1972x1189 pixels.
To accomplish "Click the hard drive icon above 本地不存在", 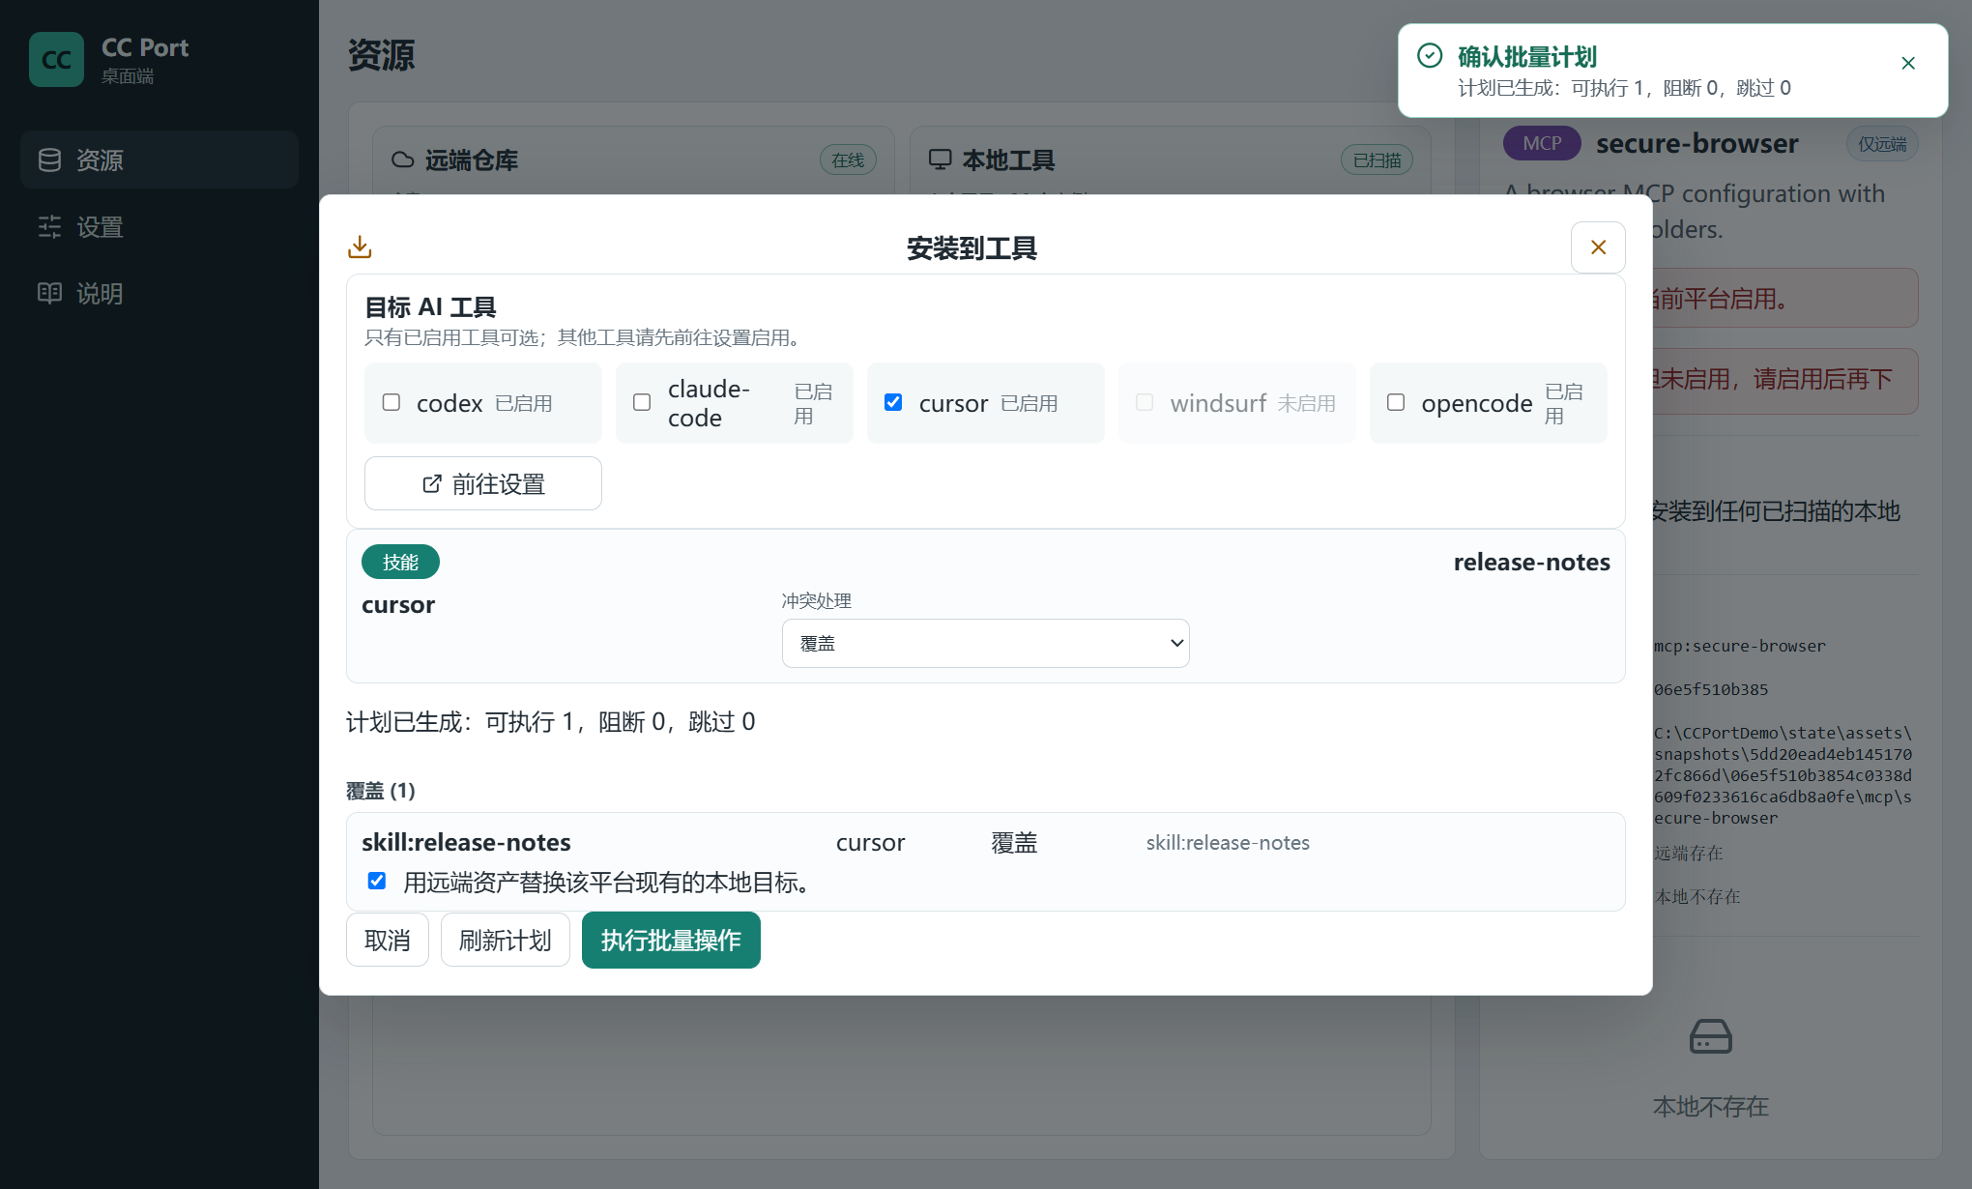I will pos(1710,1037).
